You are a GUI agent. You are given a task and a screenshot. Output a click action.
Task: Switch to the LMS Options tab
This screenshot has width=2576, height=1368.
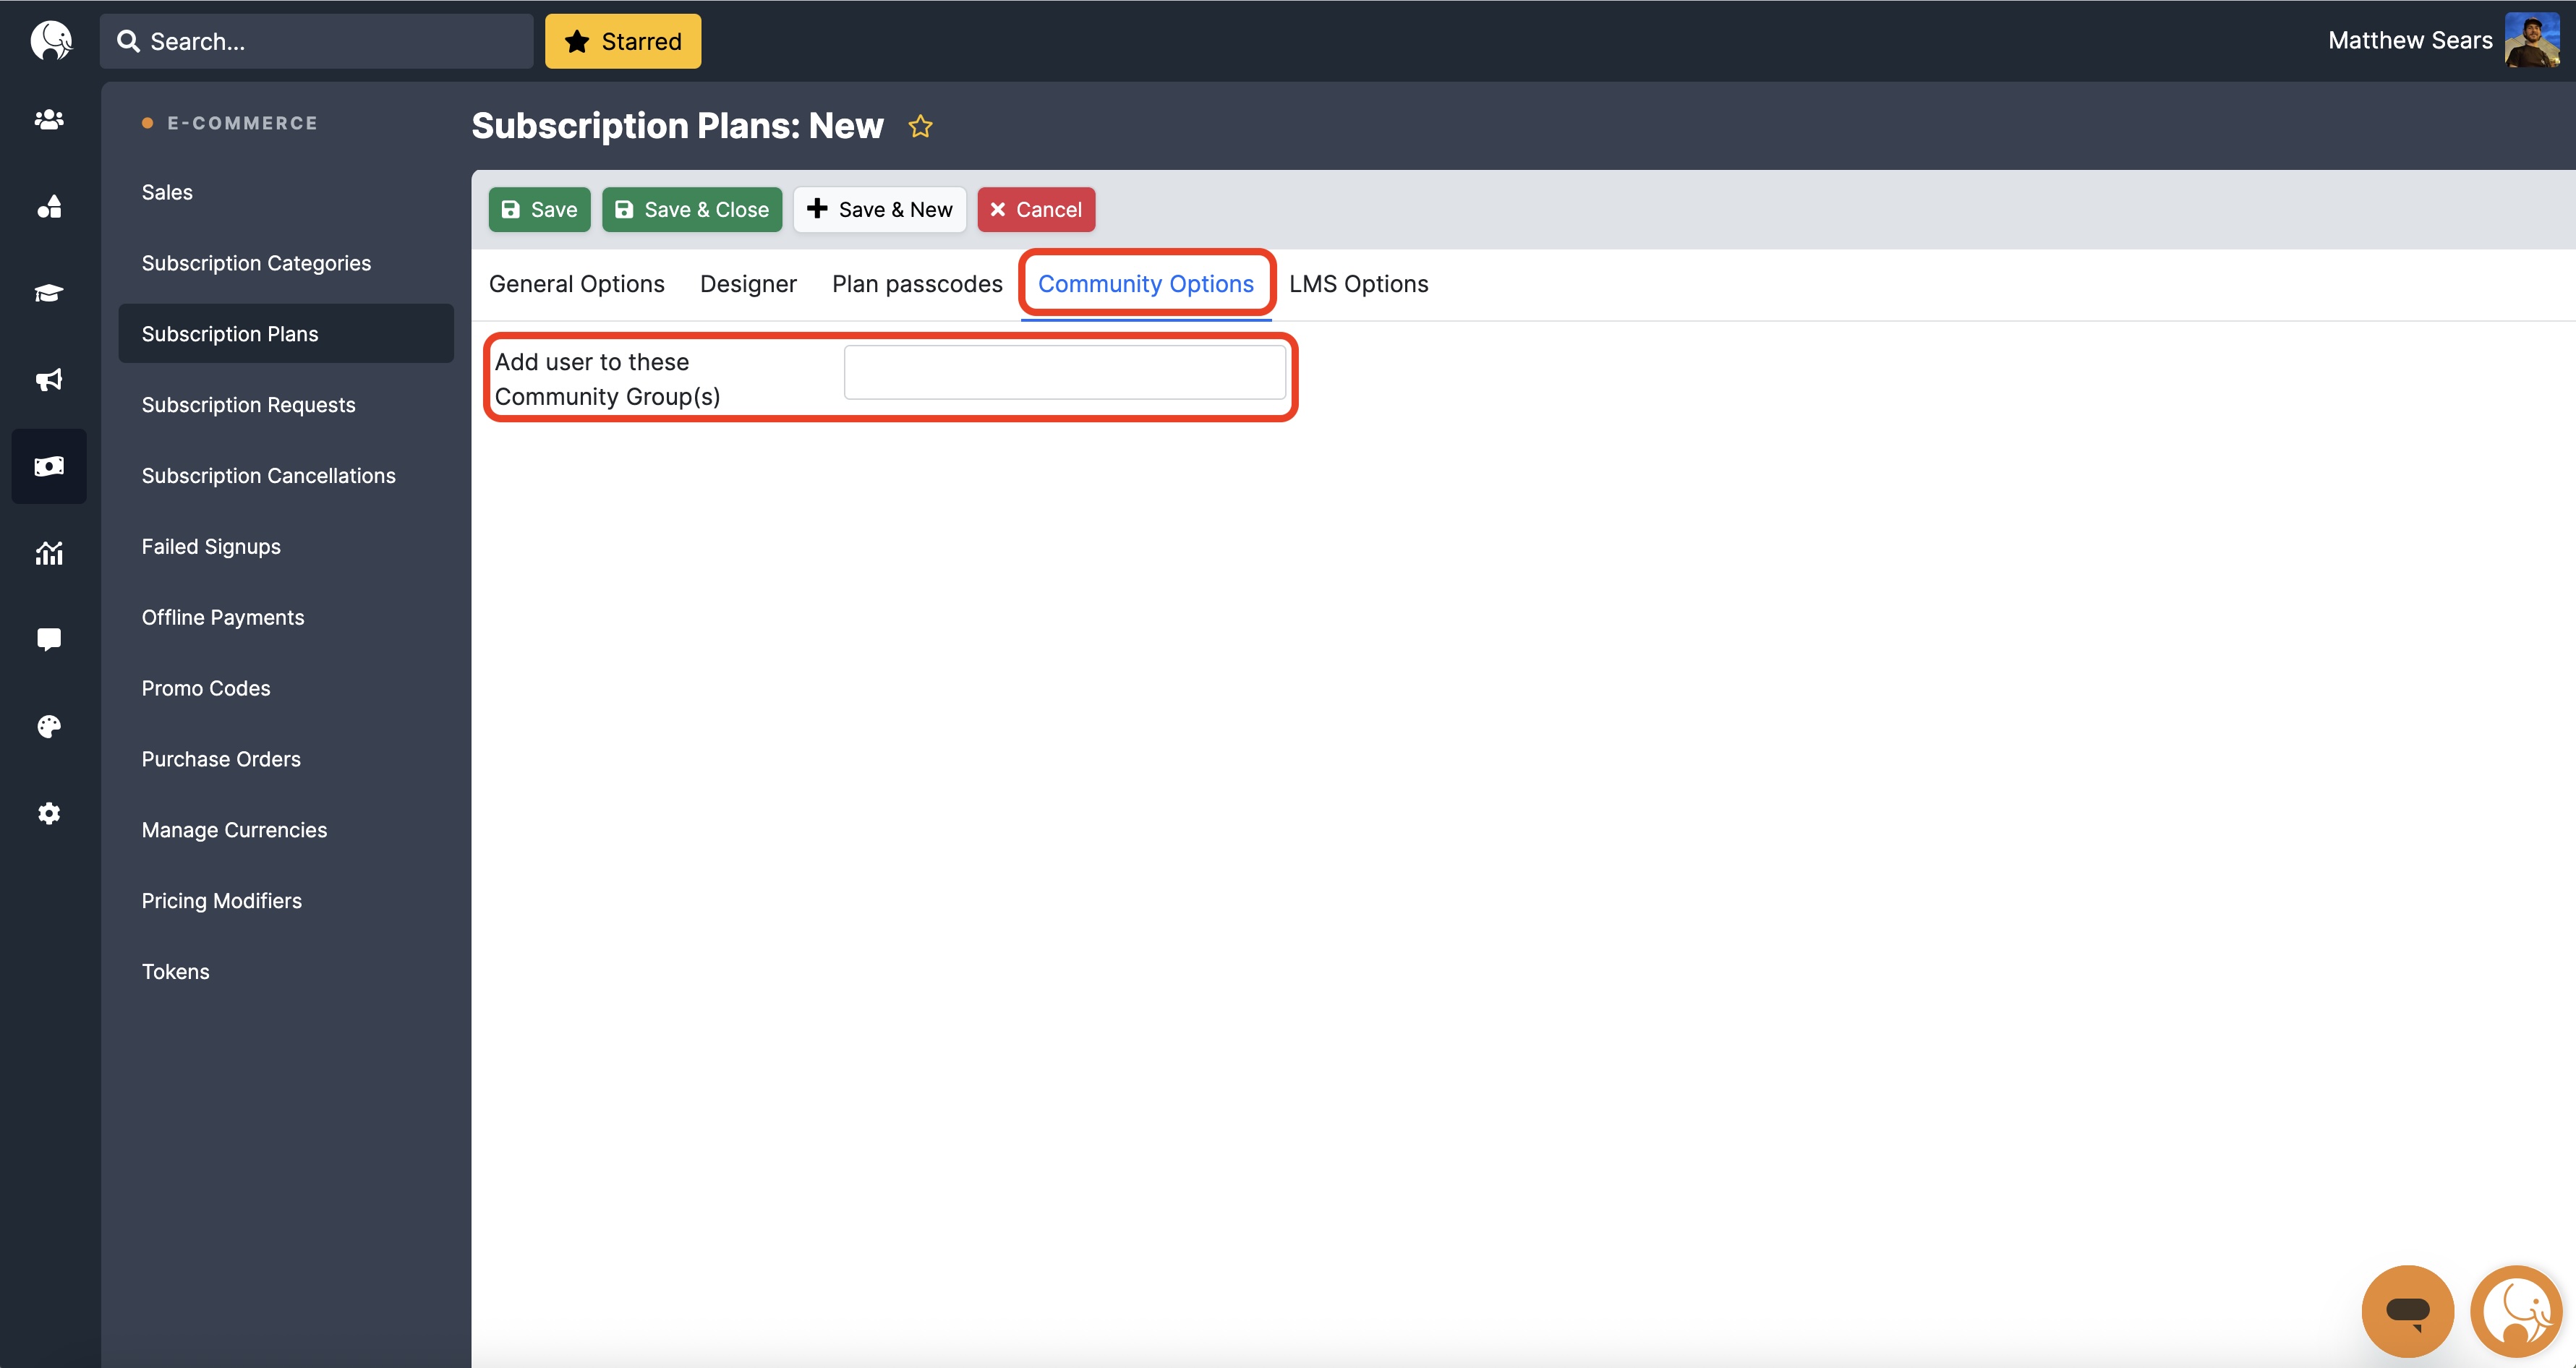[x=1358, y=284]
